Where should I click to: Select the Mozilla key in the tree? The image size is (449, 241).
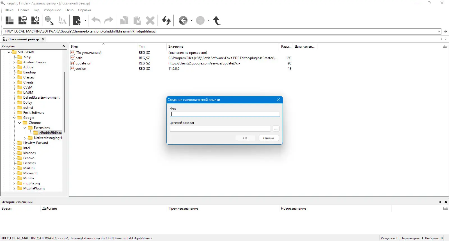coord(28,178)
